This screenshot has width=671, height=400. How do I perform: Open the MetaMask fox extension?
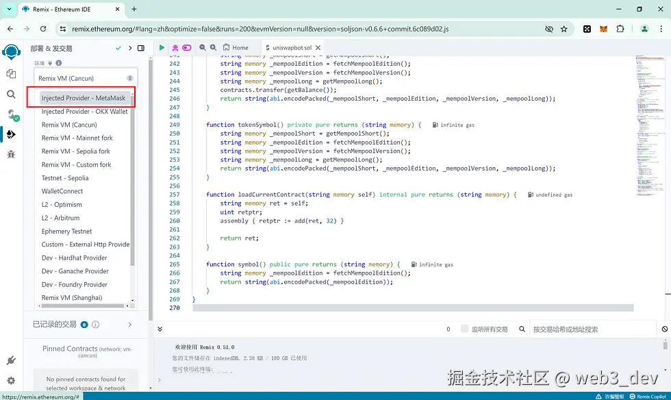(603, 29)
